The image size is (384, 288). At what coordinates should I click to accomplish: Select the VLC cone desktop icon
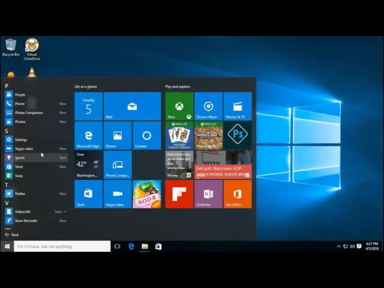pos(32,72)
